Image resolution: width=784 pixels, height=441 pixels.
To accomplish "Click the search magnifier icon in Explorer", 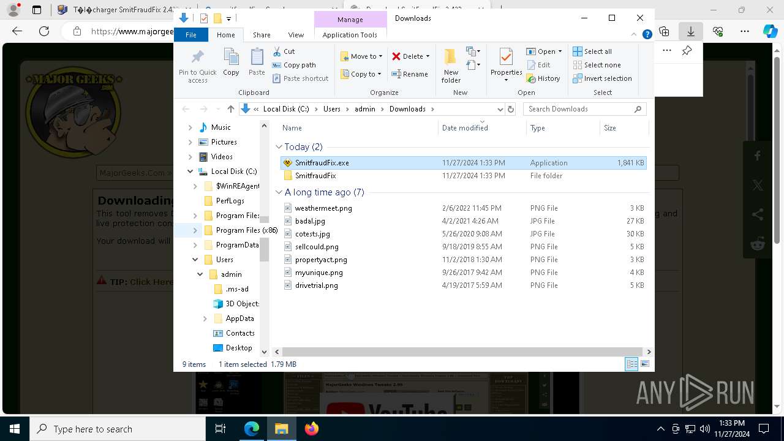I will pos(638,109).
